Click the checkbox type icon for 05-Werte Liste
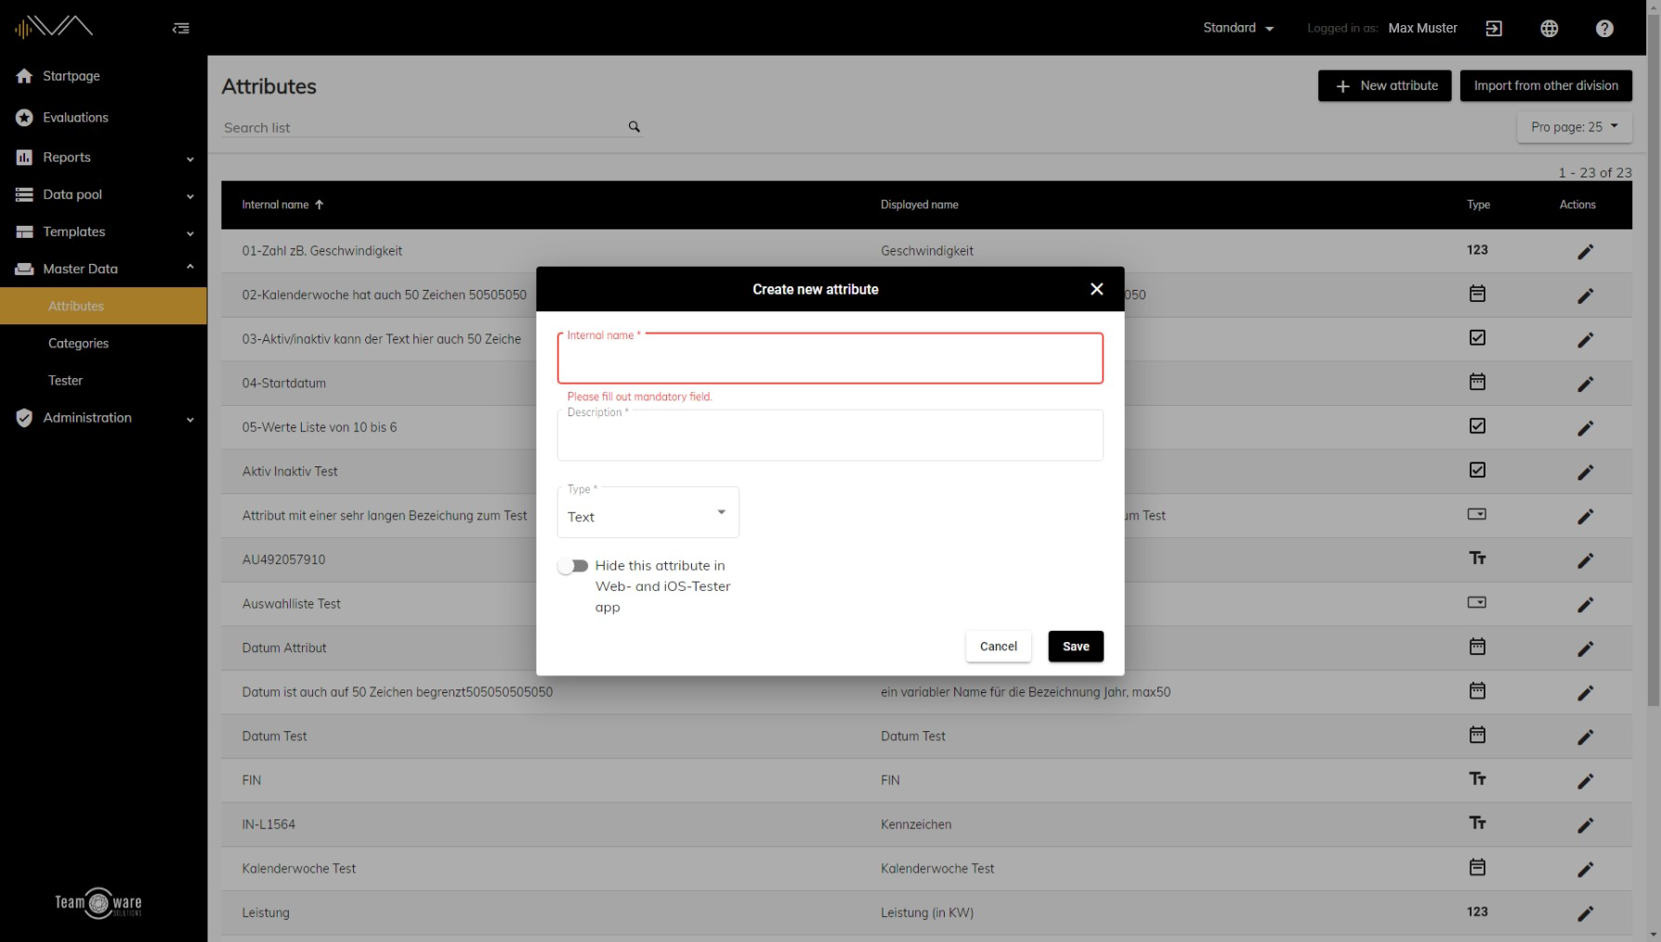1661x942 pixels. pos(1477,425)
